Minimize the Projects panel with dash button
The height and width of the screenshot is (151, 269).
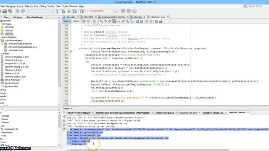coord(59,17)
